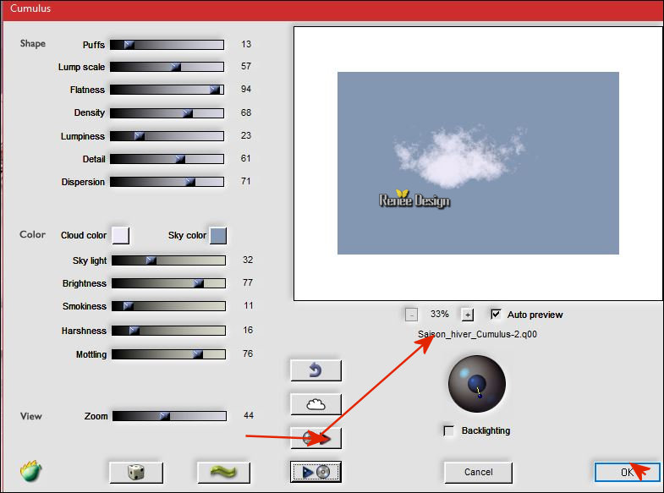Click the 33% zoom value
This screenshot has height=493, width=664.
point(440,314)
